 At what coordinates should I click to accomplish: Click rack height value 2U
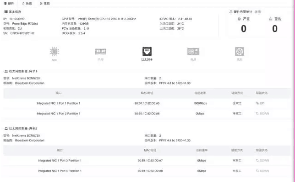(x=20, y=28)
